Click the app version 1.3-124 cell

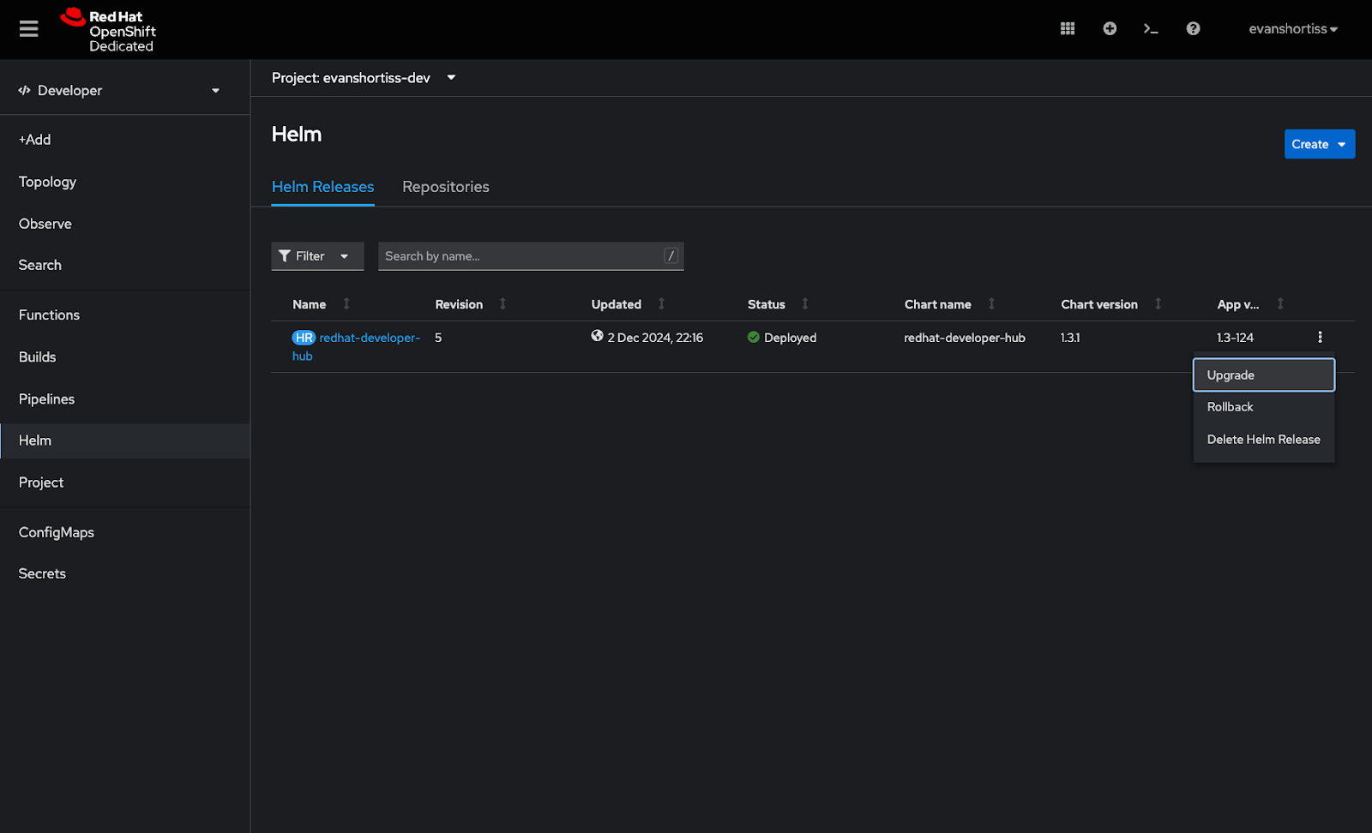[1235, 338]
